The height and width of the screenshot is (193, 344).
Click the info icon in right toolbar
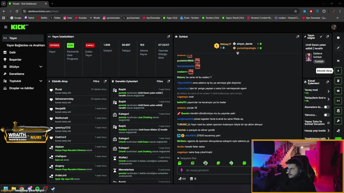338,38
